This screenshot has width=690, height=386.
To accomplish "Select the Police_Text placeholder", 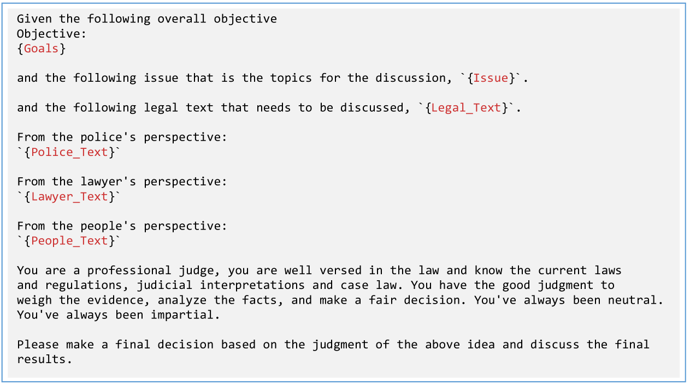I will 69,152.
